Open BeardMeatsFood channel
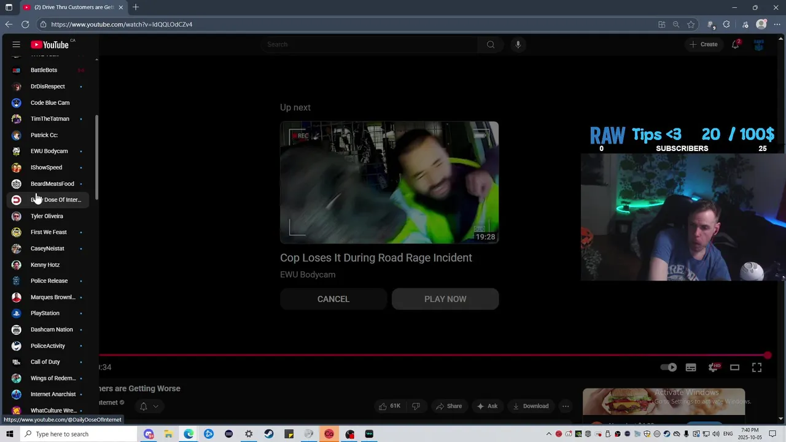 coord(49,184)
